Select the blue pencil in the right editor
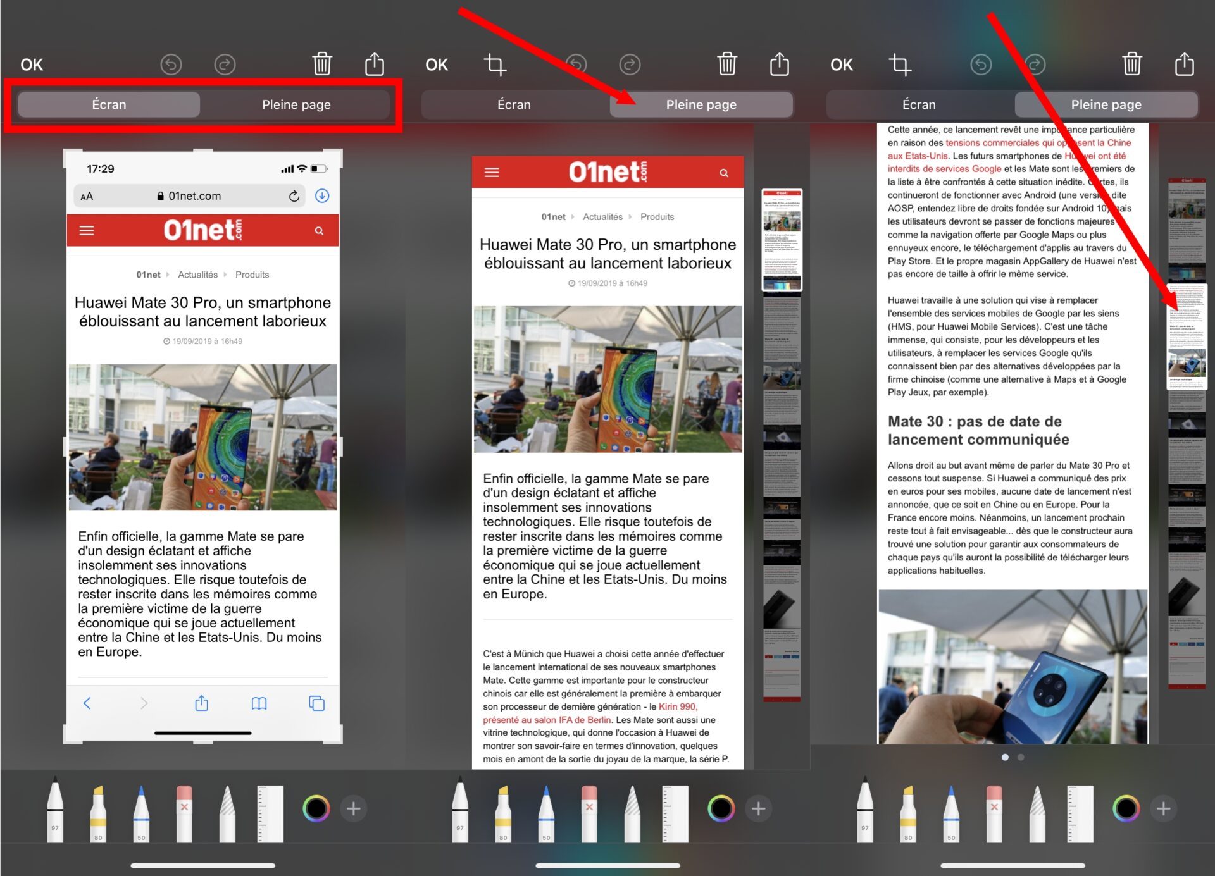The width and height of the screenshot is (1215, 876). [x=951, y=813]
